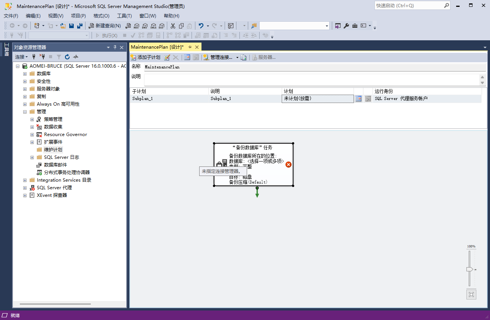Click the red error icon on the backup task
This screenshot has width=490, height=320.
[289, 165]
